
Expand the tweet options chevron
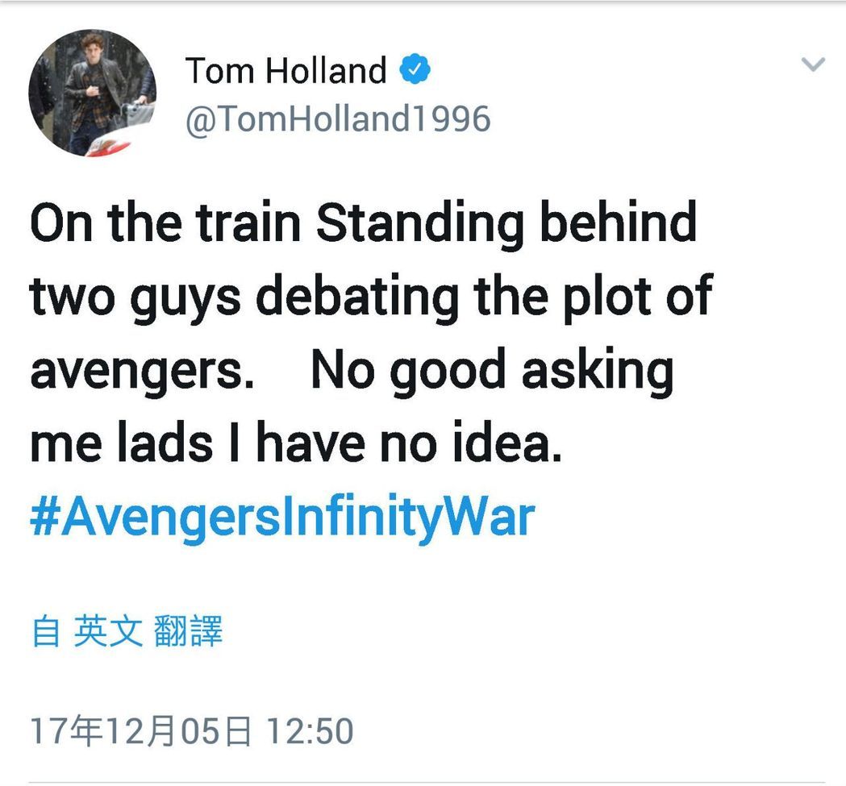coord(813,64)
